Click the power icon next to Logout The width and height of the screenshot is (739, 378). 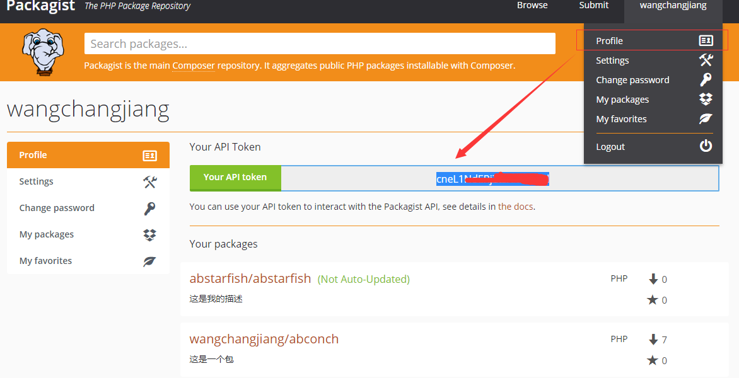click(x=706, y=146)
